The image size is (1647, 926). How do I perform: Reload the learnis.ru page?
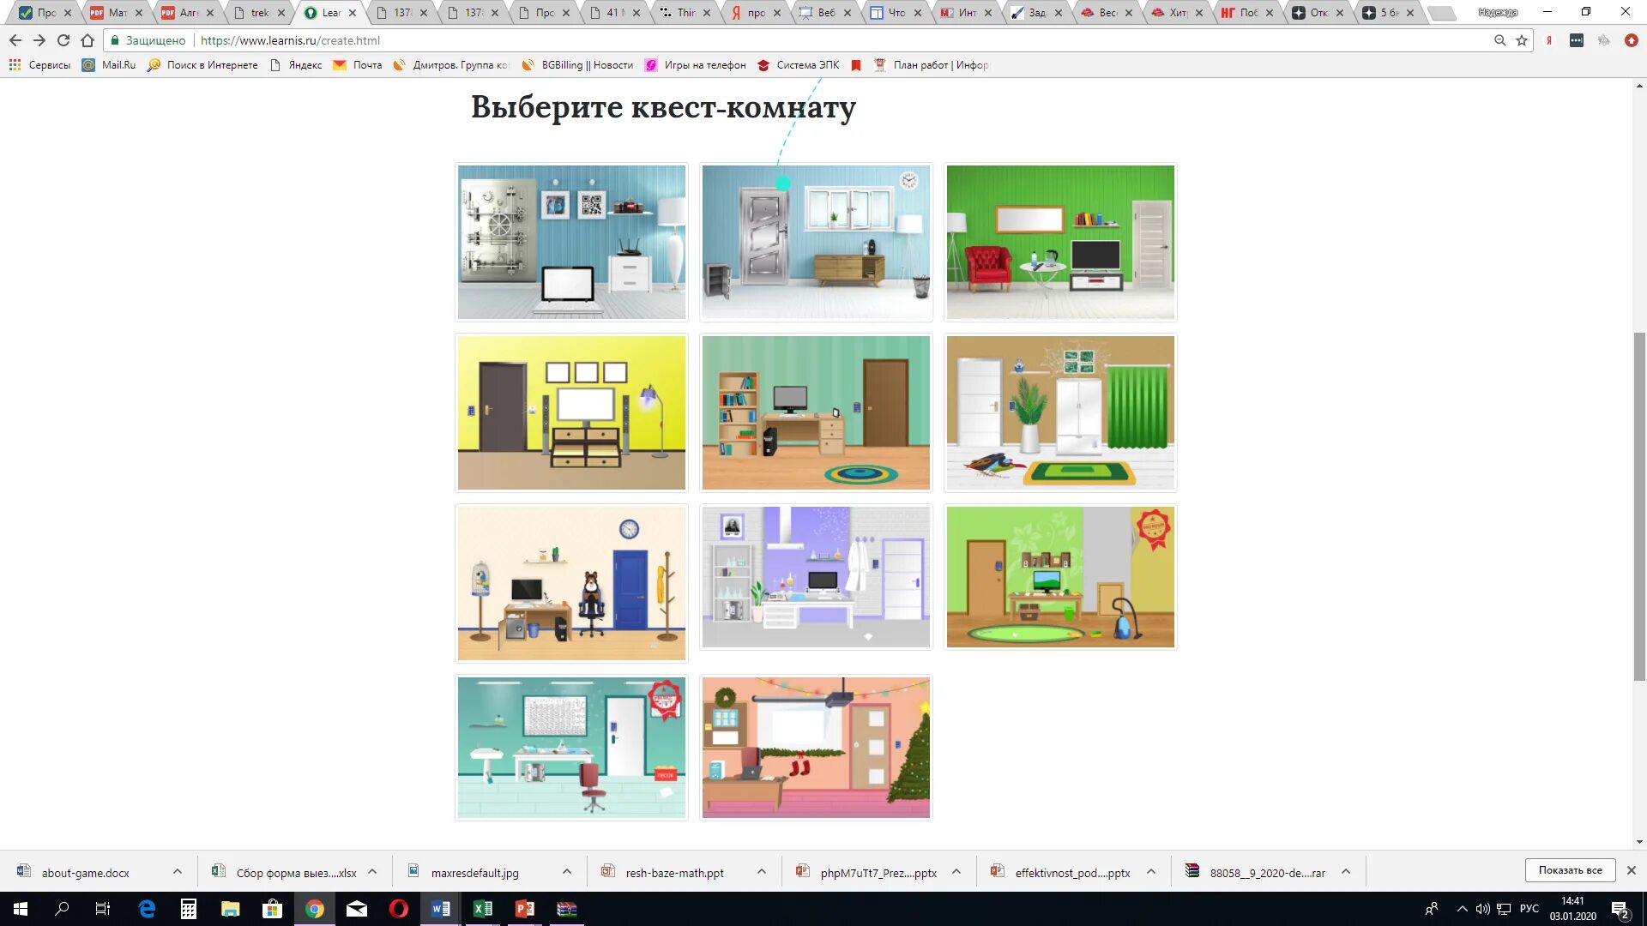63,40
